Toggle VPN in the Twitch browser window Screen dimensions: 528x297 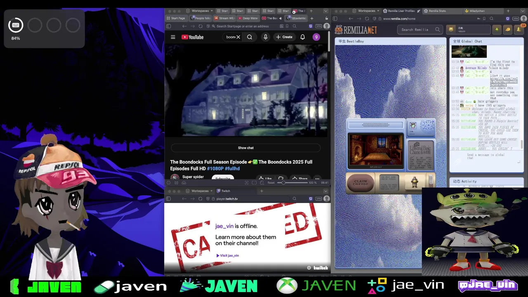point(318,199)
